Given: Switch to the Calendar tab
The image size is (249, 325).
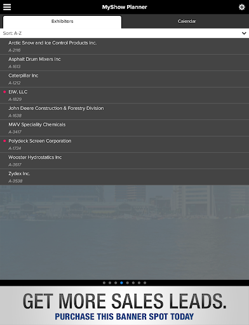Looking at the screenshot, I should point(187,21).
